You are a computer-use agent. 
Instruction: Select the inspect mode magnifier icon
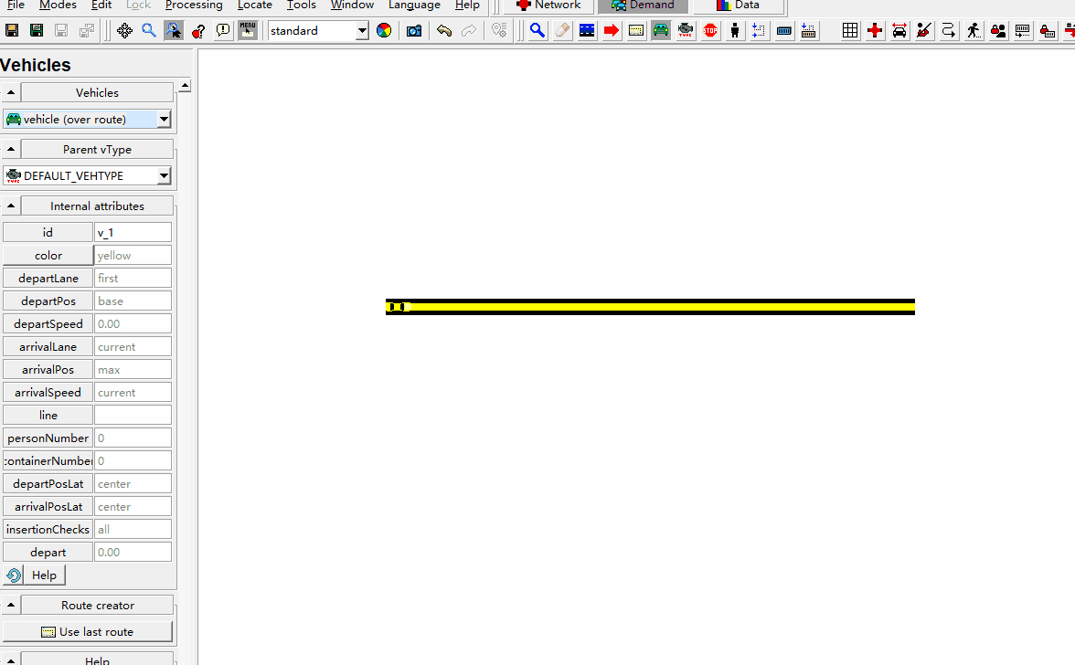[x=537, y=31]
